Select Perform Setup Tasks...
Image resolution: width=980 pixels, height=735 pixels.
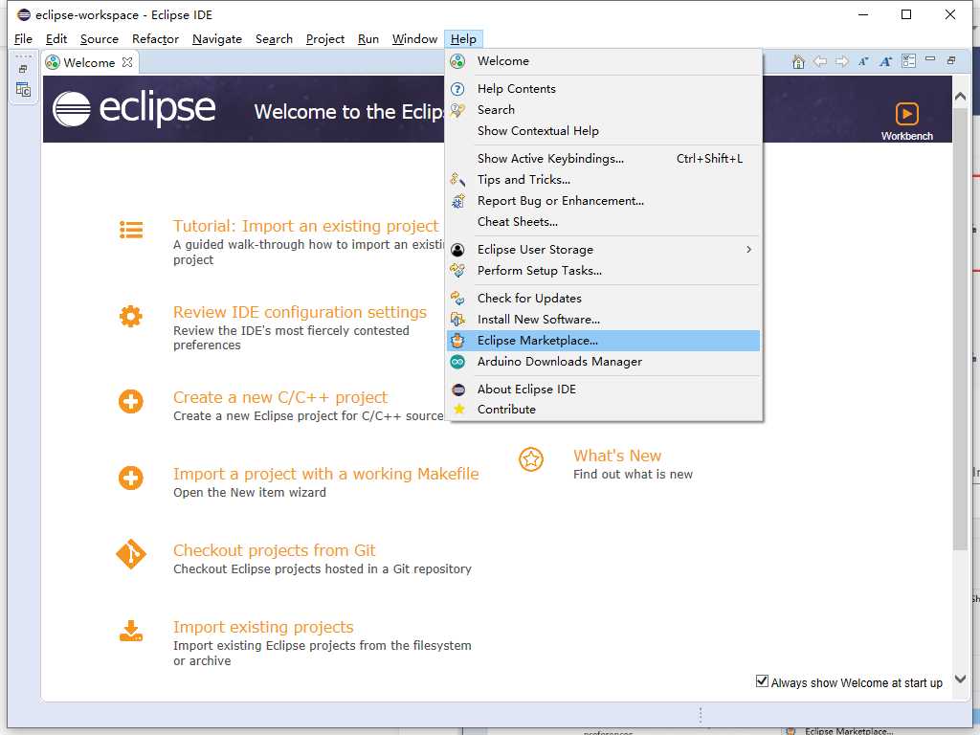point(604,271)
